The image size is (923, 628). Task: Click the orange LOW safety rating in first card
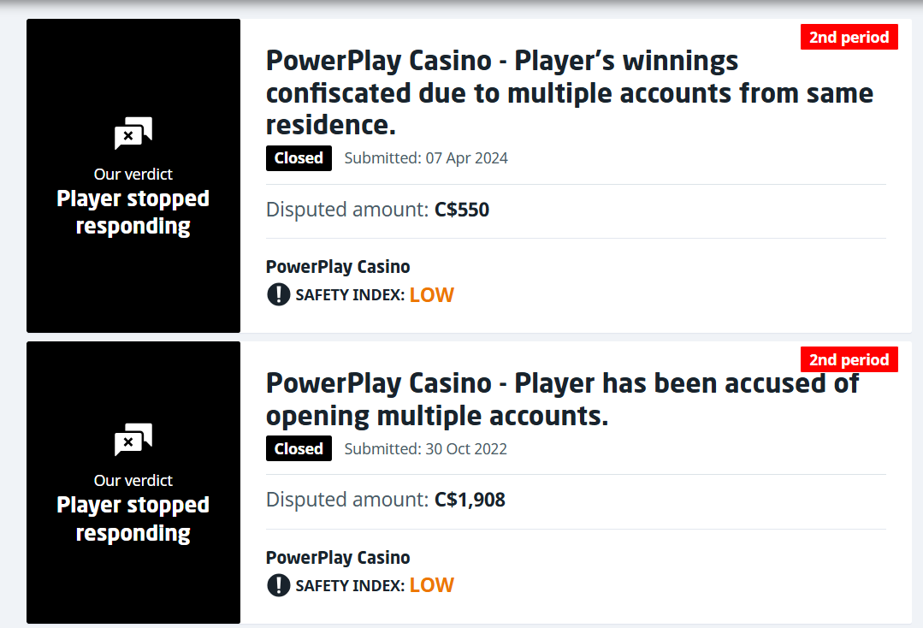[431, 295]
